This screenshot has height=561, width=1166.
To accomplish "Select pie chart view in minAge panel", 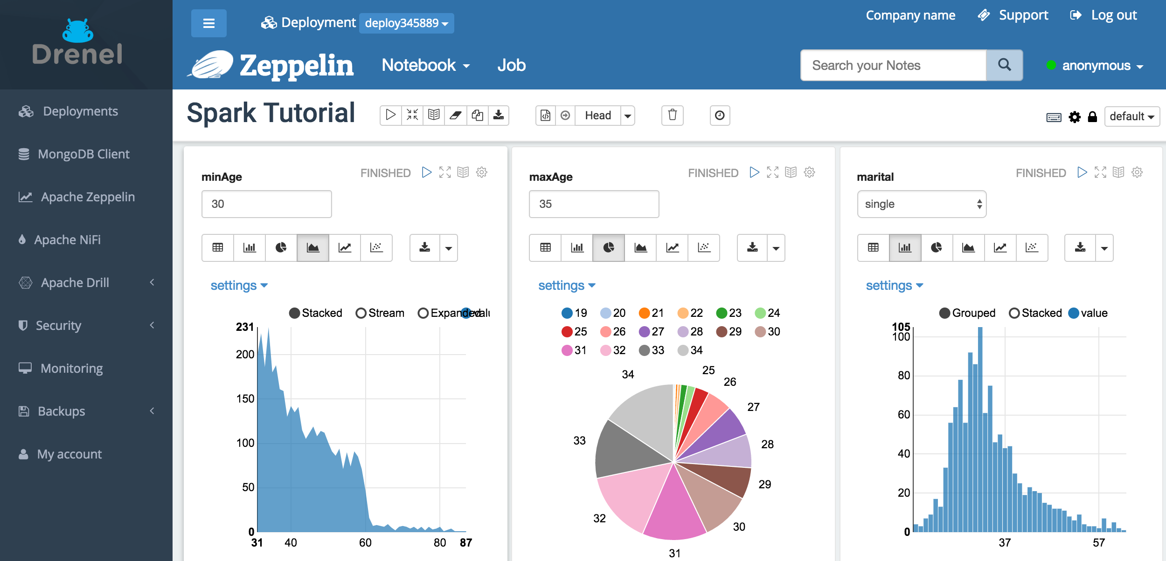I will pyautogui.click(x=281, y=247).
